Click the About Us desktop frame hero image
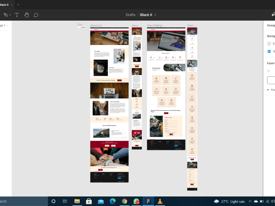The image size is (275, 206). [109, 38]
